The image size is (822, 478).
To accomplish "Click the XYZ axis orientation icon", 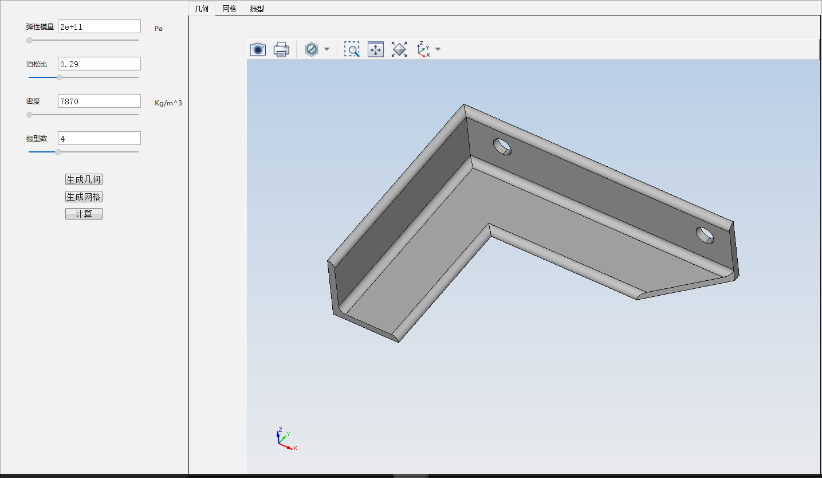I will pyautogui.click(x=423, y=50).
